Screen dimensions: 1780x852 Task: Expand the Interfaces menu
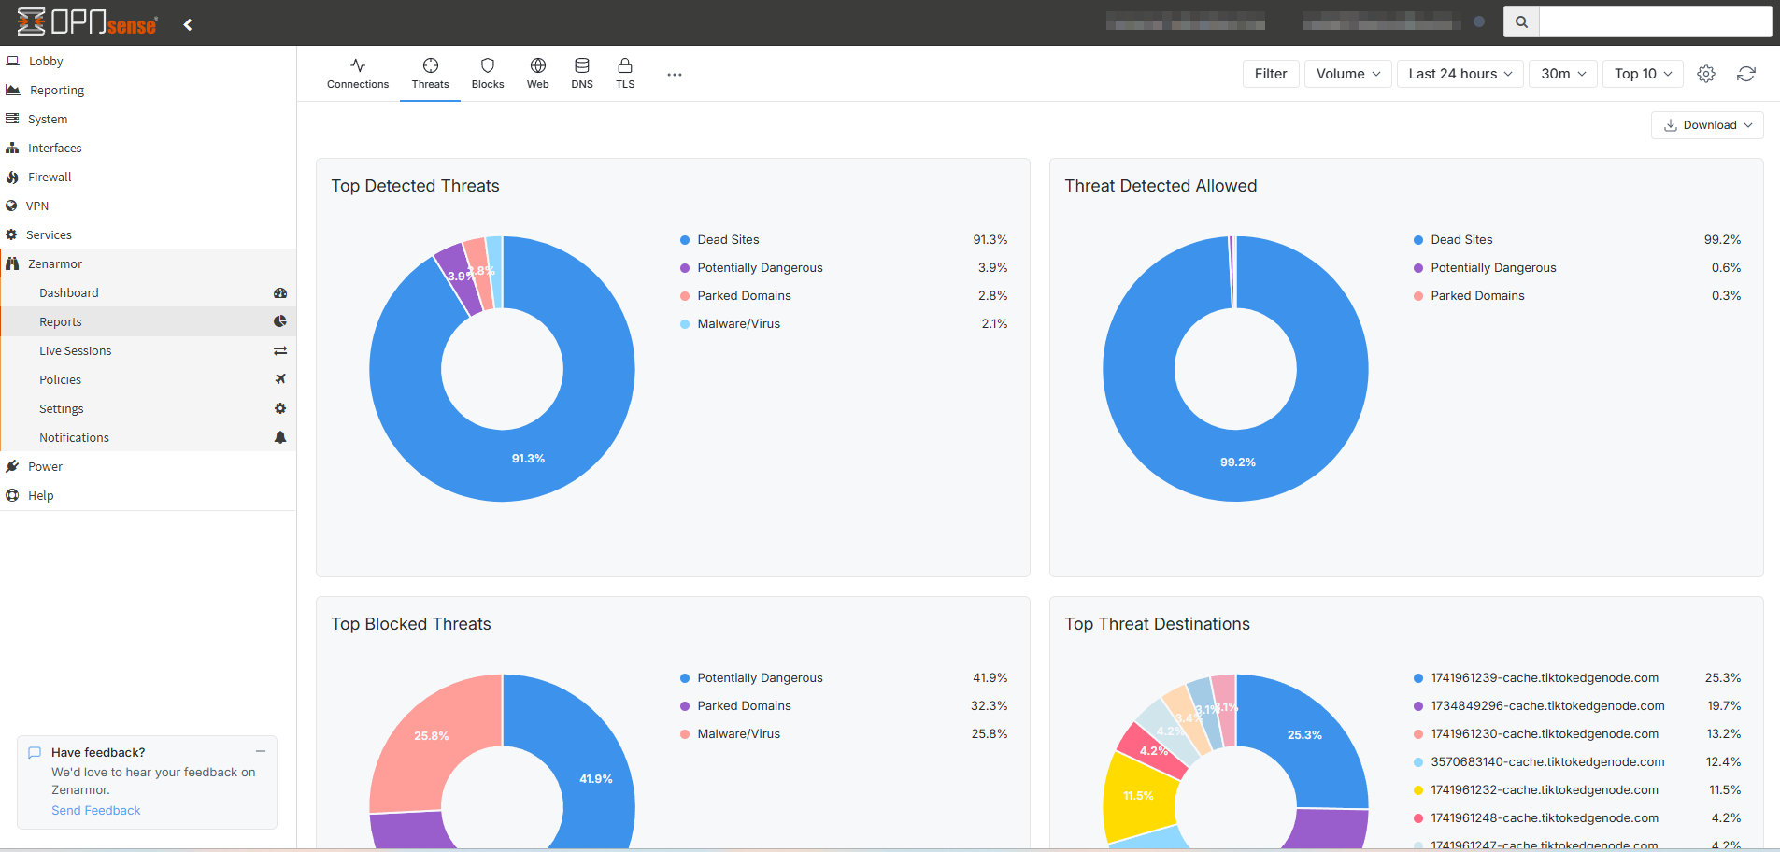click(x=148, y=148)
